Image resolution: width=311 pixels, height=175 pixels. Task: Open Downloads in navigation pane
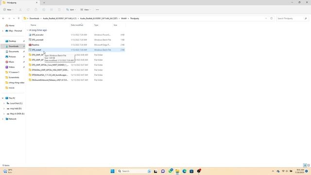tap(13, 46)
